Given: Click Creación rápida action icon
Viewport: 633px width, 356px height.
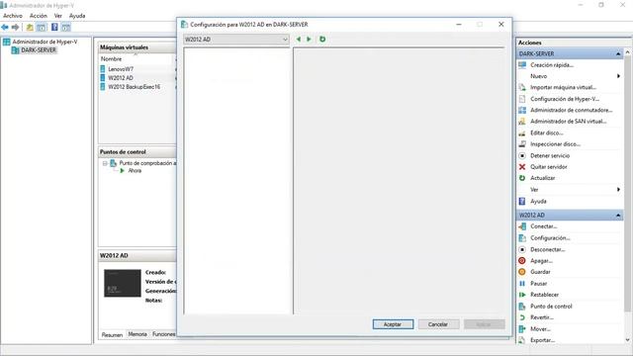Looking at the screenshot, I should (522, 65).
